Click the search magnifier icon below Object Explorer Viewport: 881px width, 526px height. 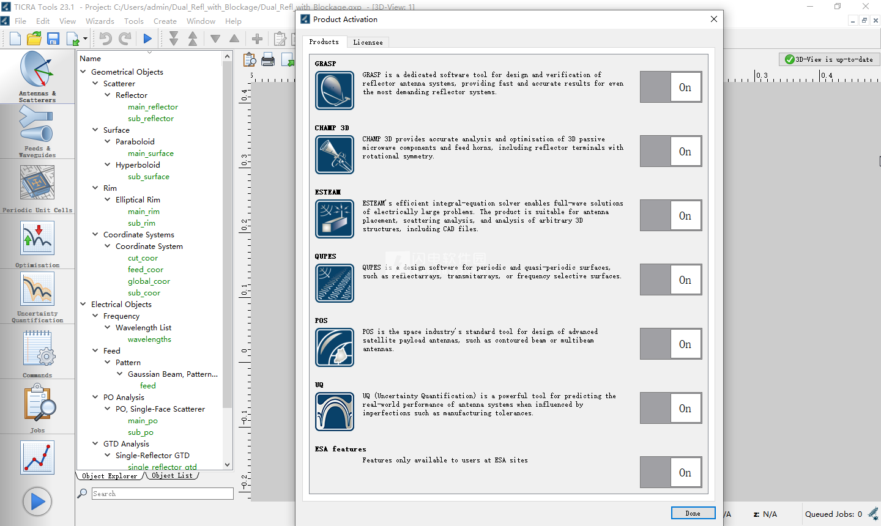(83, 493)
